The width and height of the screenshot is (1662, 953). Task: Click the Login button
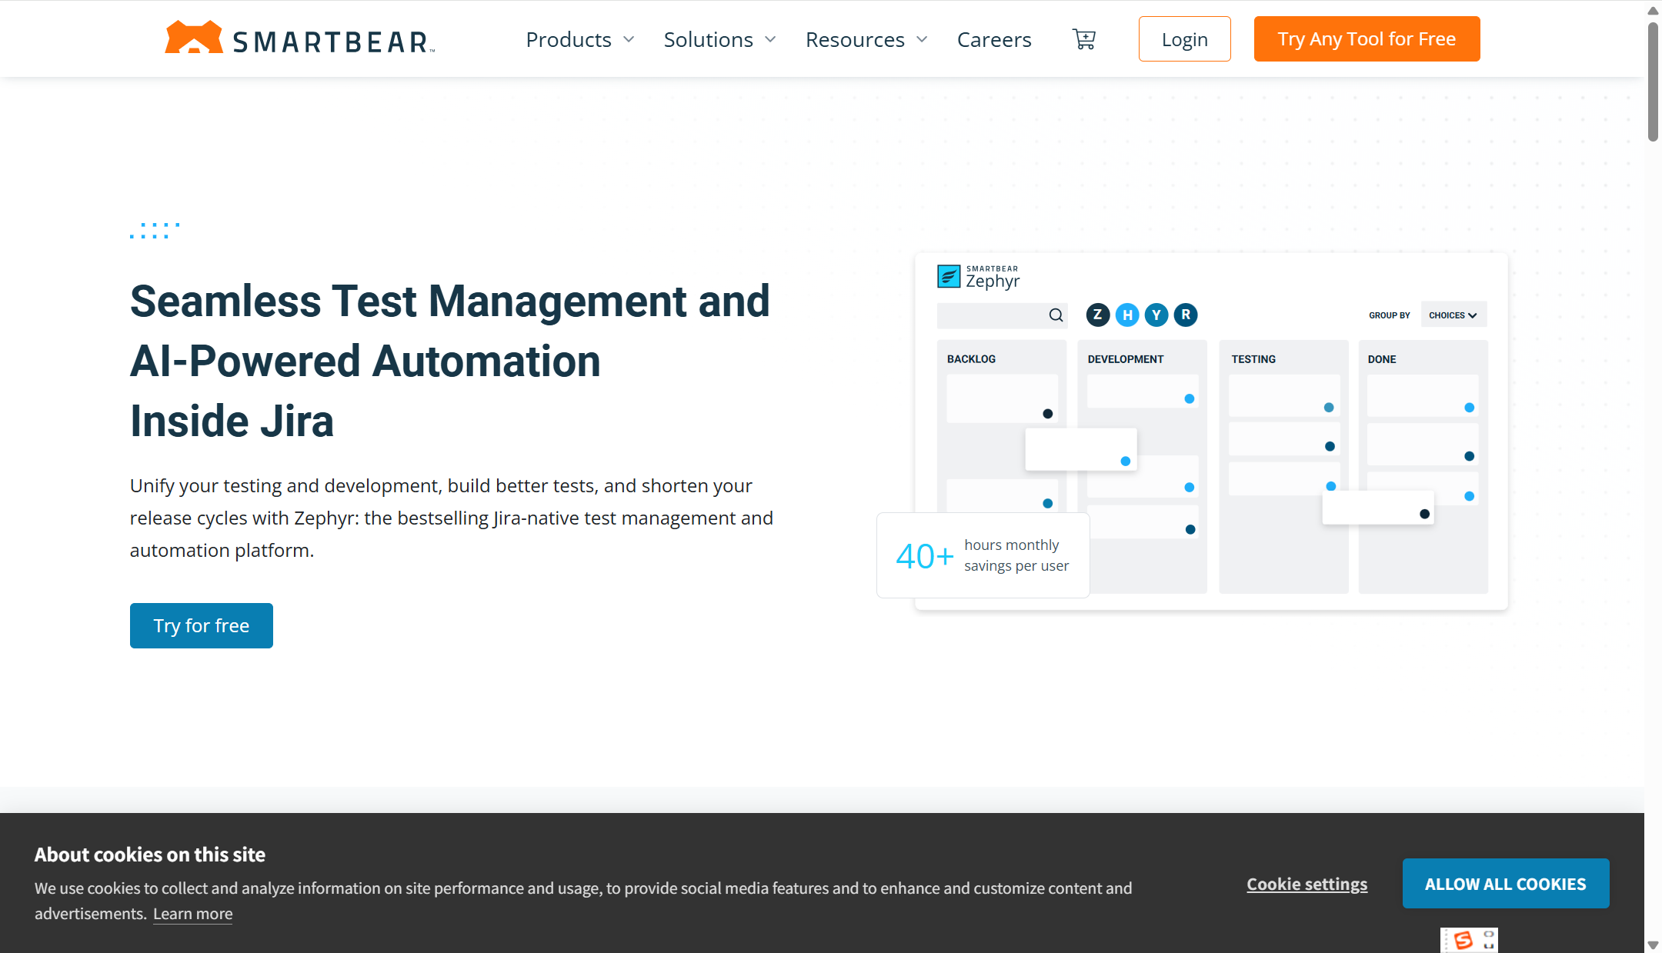tap(1184, 39)
